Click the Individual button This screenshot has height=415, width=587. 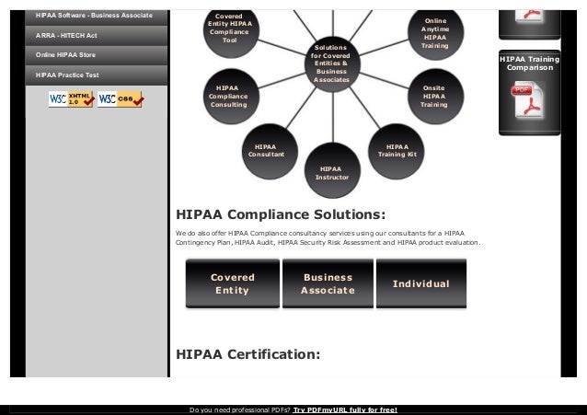421,283
